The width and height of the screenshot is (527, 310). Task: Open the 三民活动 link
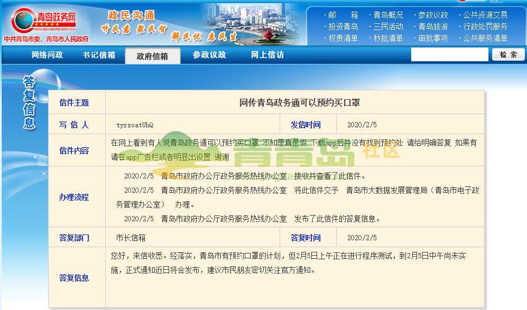(x=388, y=26)
